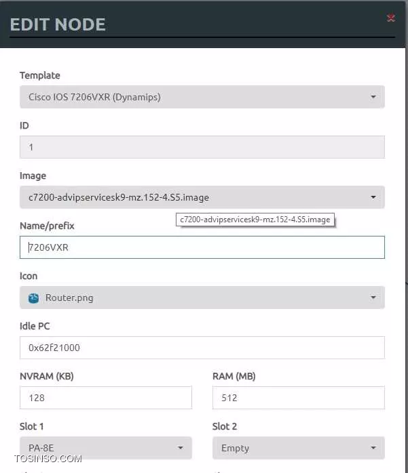Click the Idle PC input field
Image resolution: width=408 pixels, height=473 pixels.
tap(202, 348)
